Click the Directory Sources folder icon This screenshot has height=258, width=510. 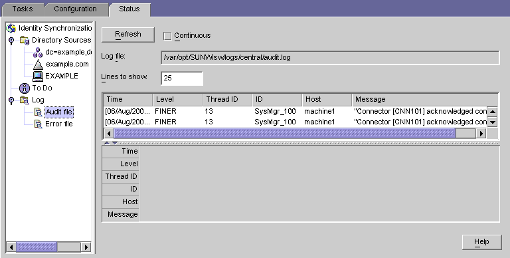point(25,41)
